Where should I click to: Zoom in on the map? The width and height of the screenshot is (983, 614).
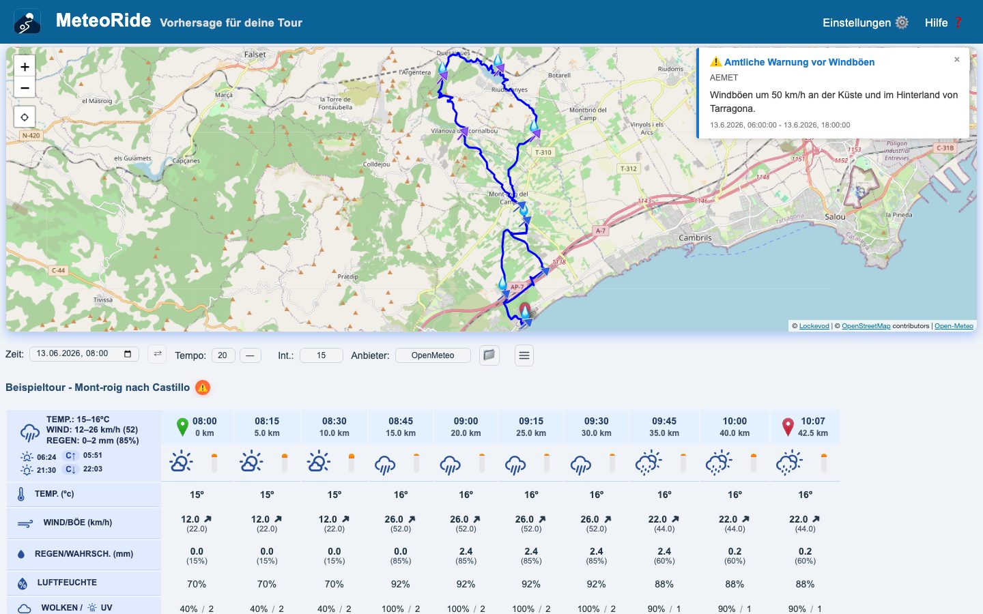tap(25, 66)
